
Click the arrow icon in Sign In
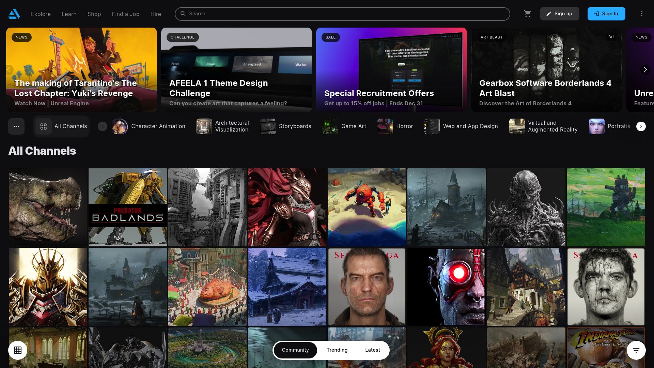pyautogui.click(x=596, y=14)
